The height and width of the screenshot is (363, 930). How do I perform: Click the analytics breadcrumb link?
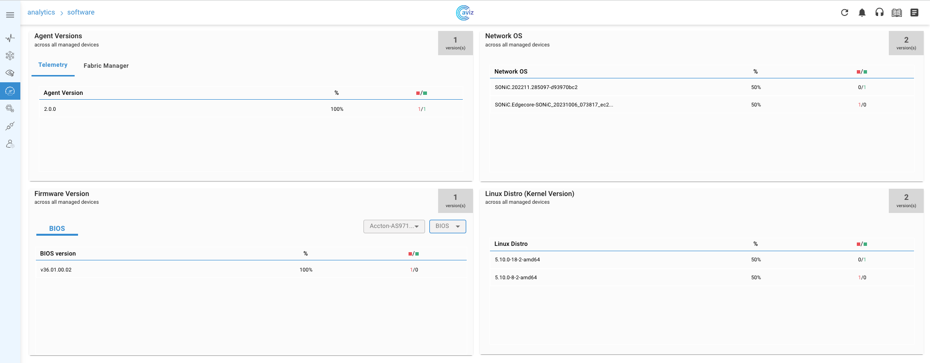(x=41, y=12)
